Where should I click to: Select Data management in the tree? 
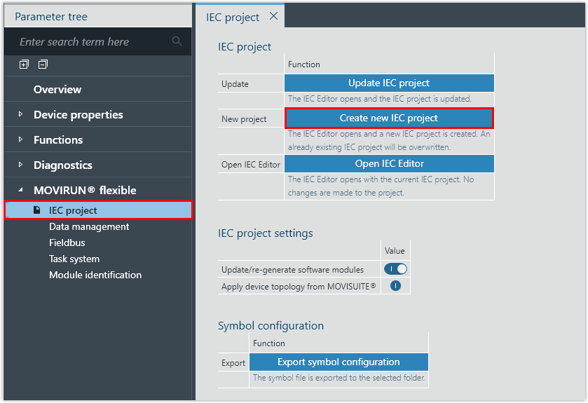click(89, 227)
